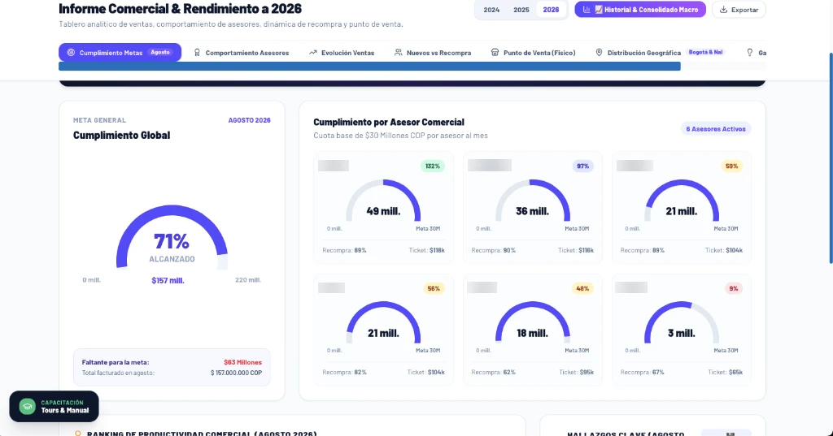Click the graduation cap Capacitación icon
Image resolution: width=833 pixels, height=436 pixels.
[27, 406]
